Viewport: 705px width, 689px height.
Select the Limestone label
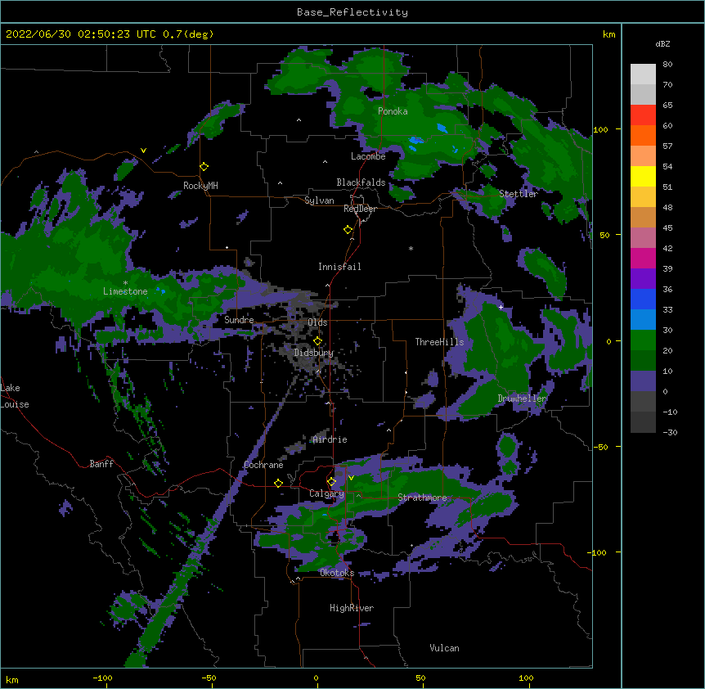point(125,291)
